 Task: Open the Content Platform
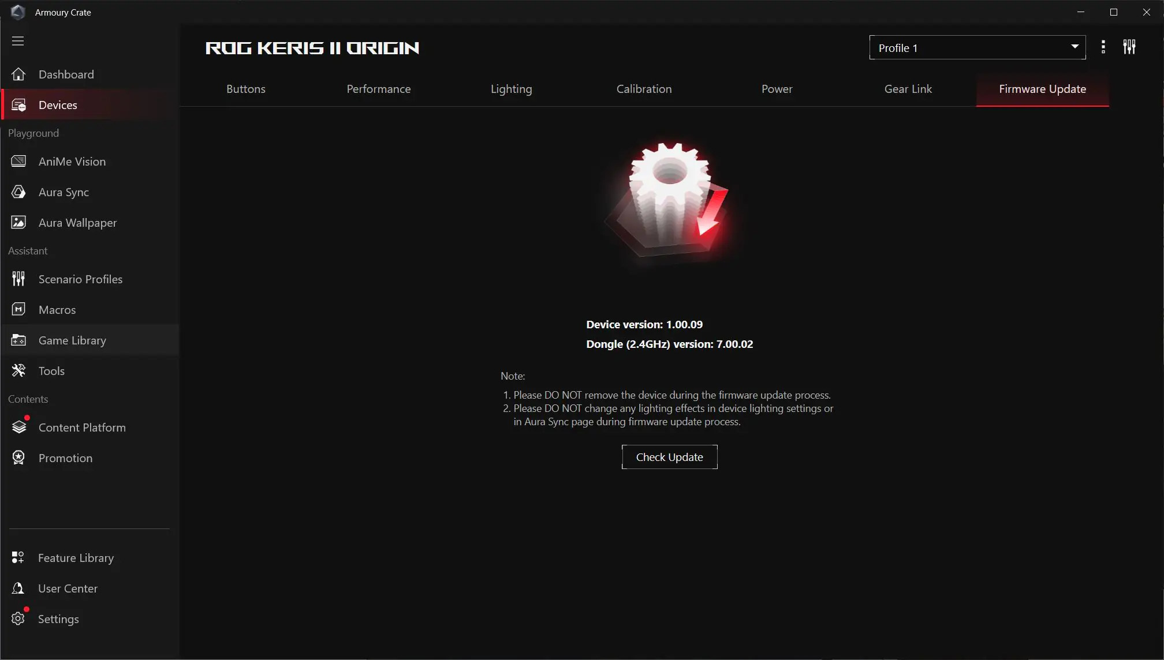click(81, 427)
